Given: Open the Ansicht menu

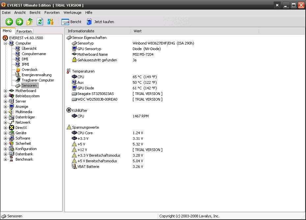Looking at the screenshot, I should [x=20, y=13].
